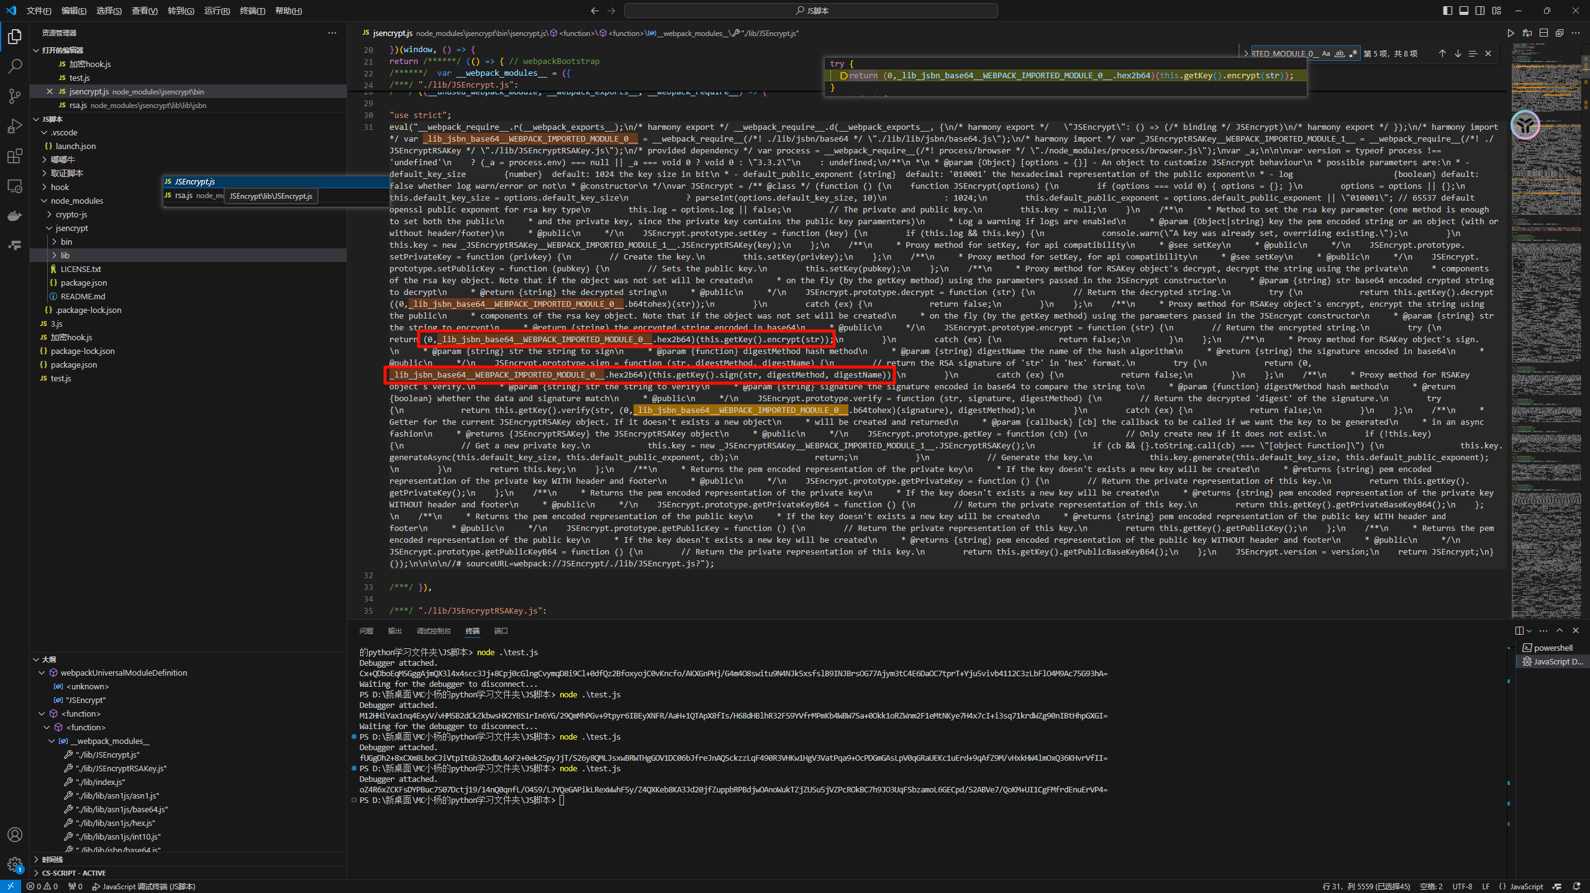This screenshot has width=1590, height=893.
Task: Toggle regular expression in find widget
Action: pyautogui.click(x=1353, y=53)
